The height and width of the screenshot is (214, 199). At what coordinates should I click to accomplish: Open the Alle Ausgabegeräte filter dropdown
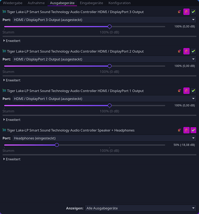141,208
